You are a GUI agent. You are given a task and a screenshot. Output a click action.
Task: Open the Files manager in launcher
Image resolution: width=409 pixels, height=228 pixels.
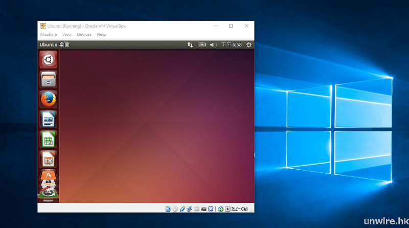[x=48, y=80]
